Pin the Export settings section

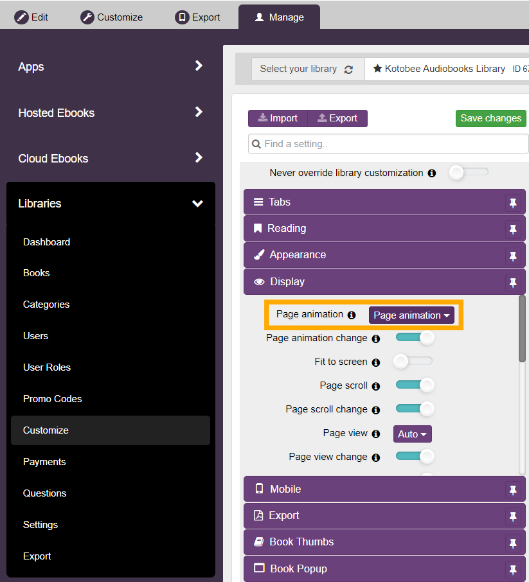click(x=513, y=516)
